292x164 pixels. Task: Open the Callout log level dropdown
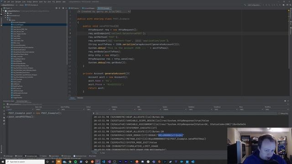point(98,109)
